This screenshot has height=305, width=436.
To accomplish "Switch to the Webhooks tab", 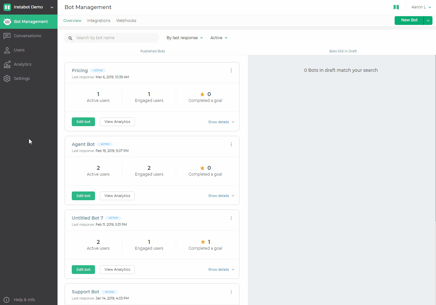I will click(126, 21).
